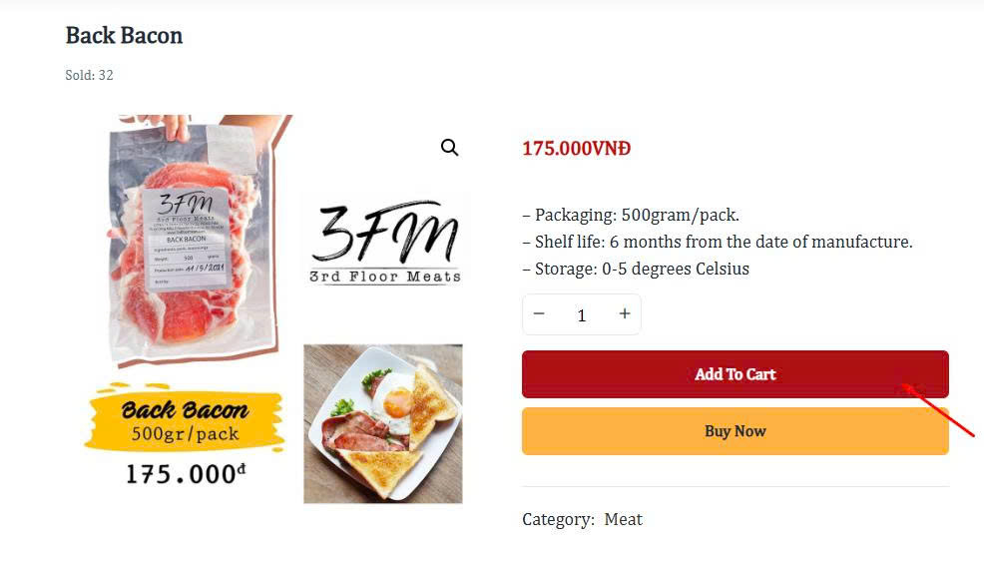
Task: Click the Packaging: 500gram/pack description line
Action: tap(630, 215)
